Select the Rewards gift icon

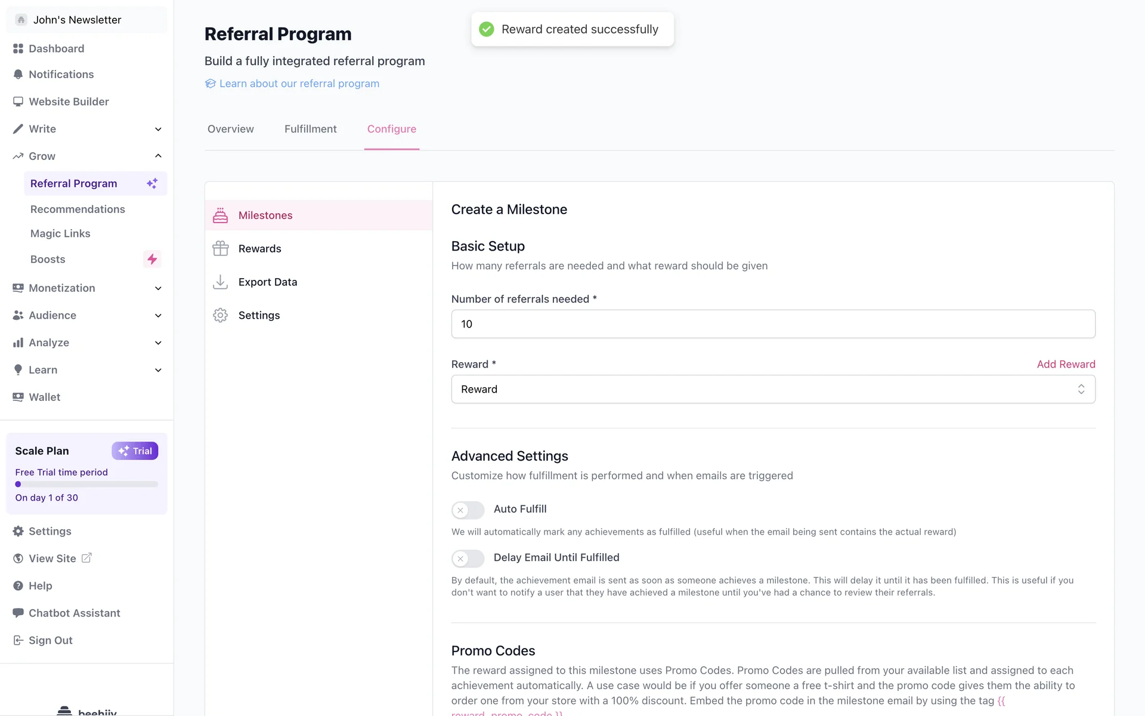221,249
